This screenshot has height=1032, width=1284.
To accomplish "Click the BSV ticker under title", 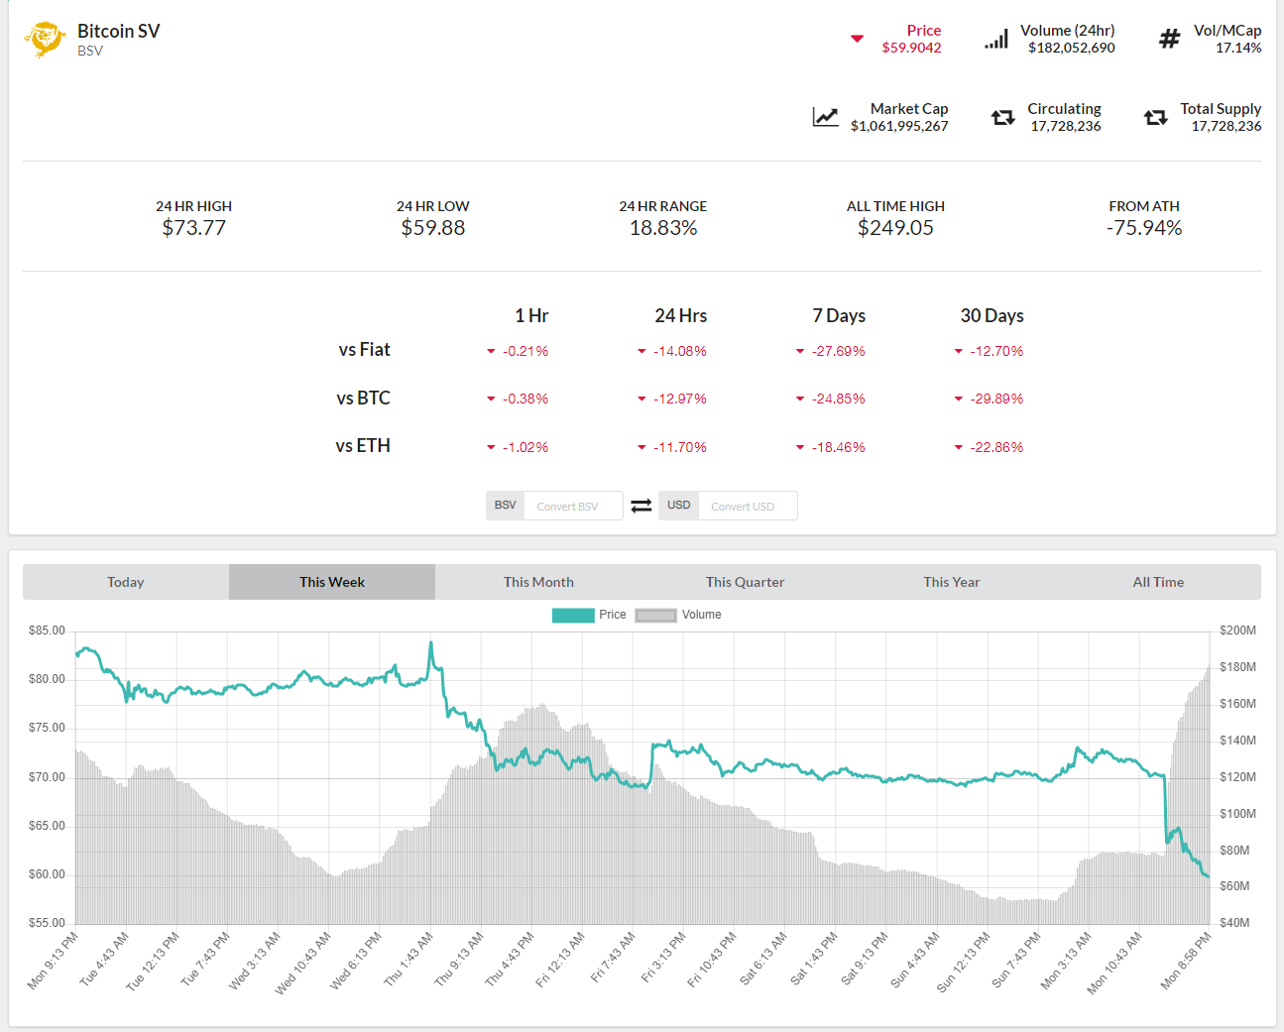I will point(90,51).
